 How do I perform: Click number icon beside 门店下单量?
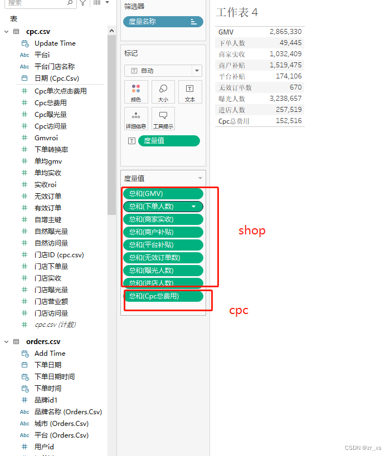[25, 266]
